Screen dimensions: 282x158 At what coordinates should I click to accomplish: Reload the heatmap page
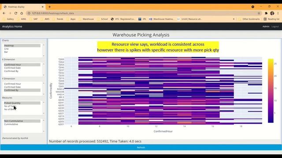[x=16, y=13]
